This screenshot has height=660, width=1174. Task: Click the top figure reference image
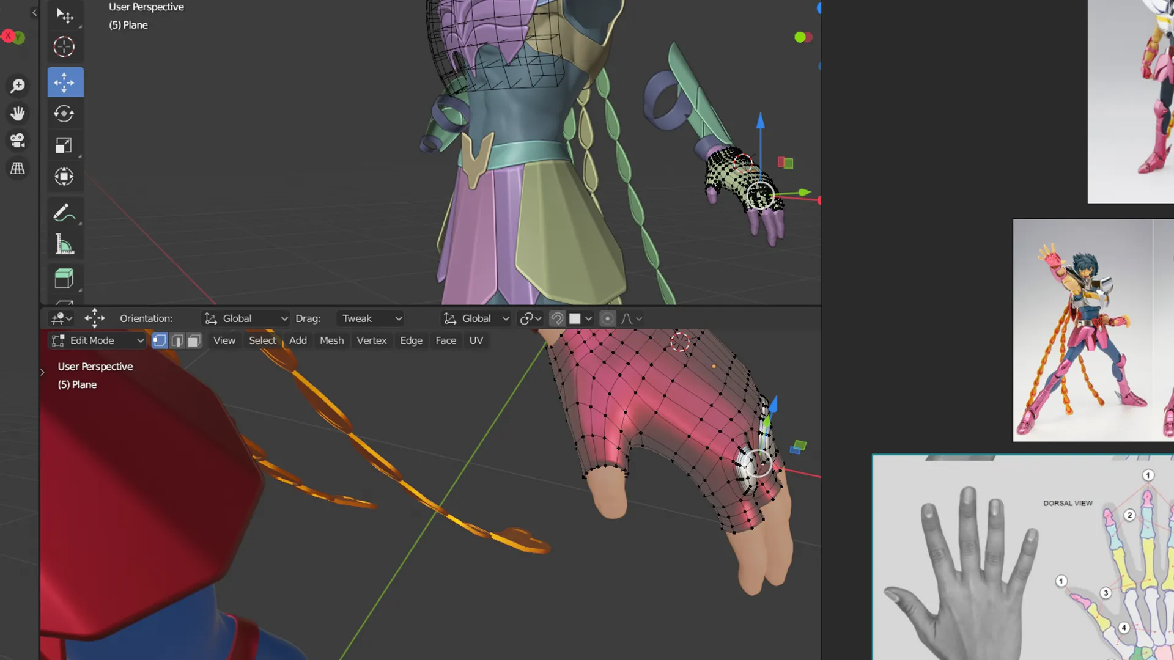(x=1131, y=101)
